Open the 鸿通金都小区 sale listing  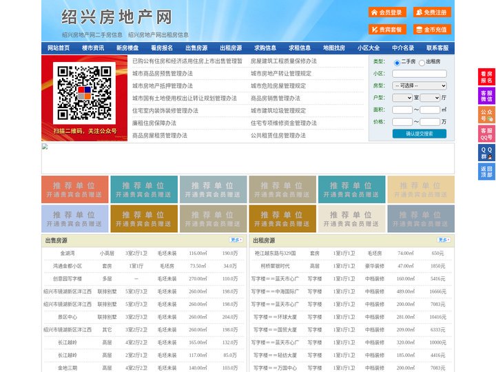[68, 266]
